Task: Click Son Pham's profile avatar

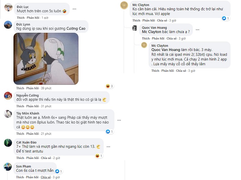Action: coord(8,167)
